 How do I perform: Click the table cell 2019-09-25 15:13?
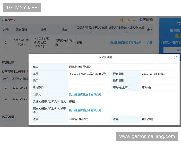tap(21, 42)
